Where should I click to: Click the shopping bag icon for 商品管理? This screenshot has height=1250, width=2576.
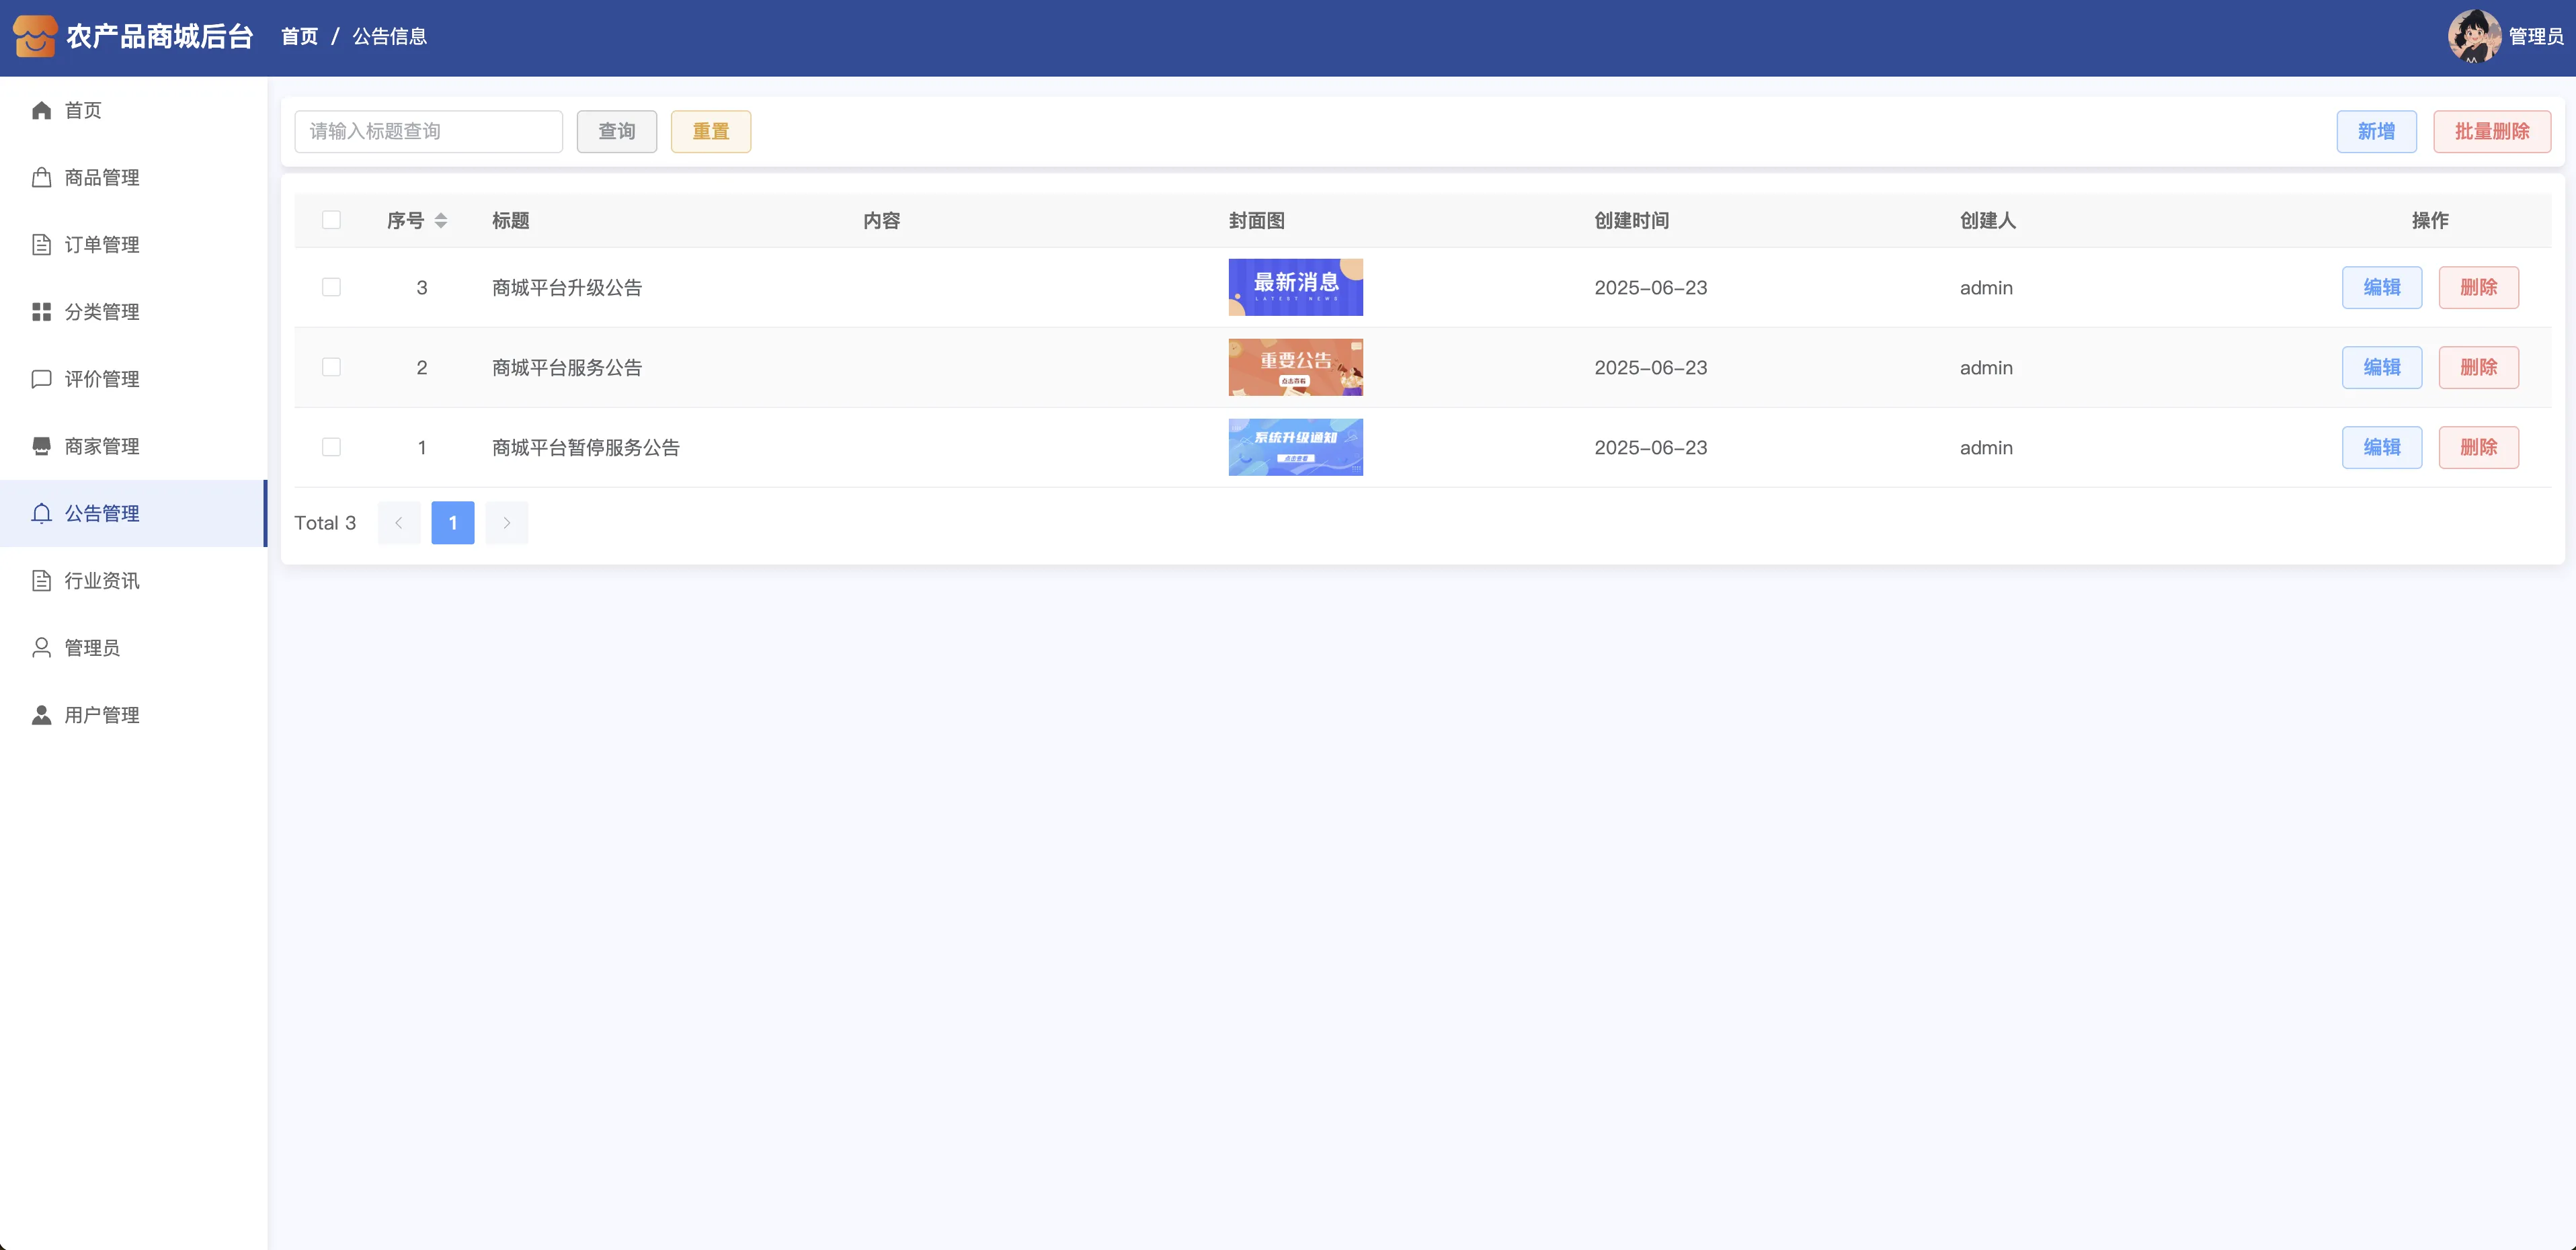click(x=41, y=177)
